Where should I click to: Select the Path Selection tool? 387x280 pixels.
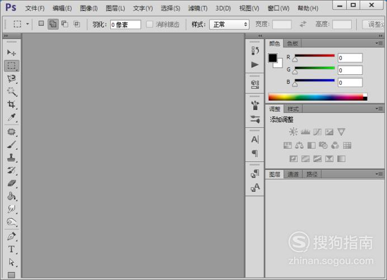tap(11, 262)
